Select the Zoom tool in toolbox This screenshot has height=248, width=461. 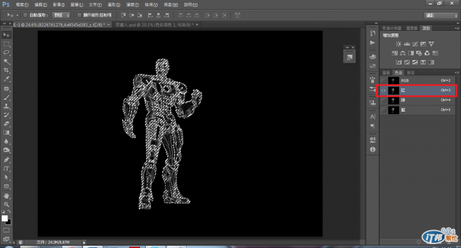(x=6, y=204)
